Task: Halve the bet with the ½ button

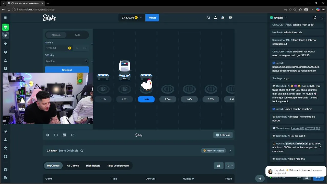Action: tap(77, 48)
